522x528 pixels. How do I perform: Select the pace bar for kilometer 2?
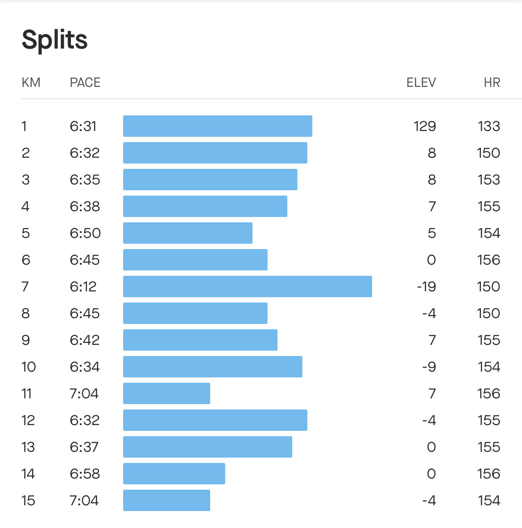pos(215,153)
